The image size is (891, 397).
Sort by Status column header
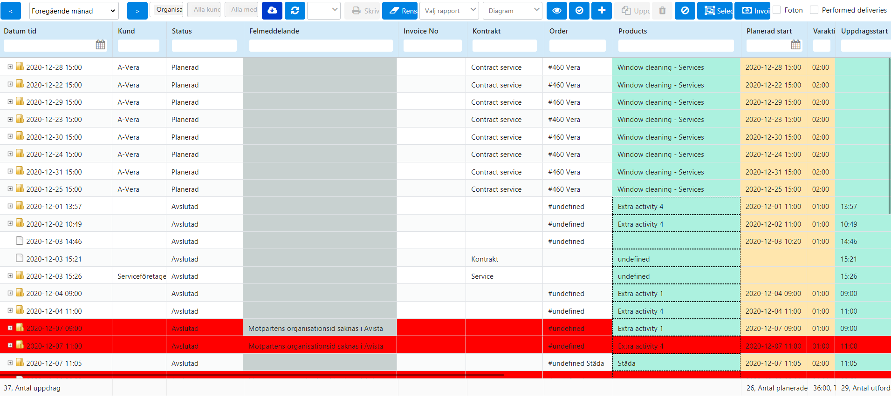182,31
